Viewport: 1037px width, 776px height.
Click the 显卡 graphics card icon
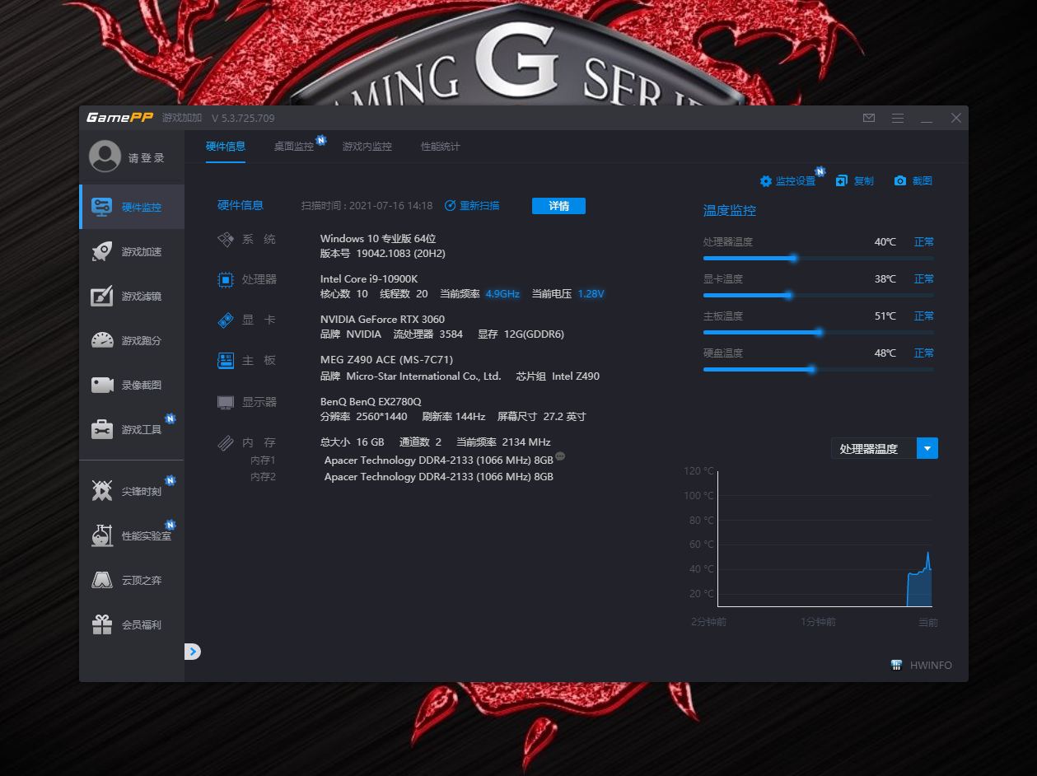226,320
